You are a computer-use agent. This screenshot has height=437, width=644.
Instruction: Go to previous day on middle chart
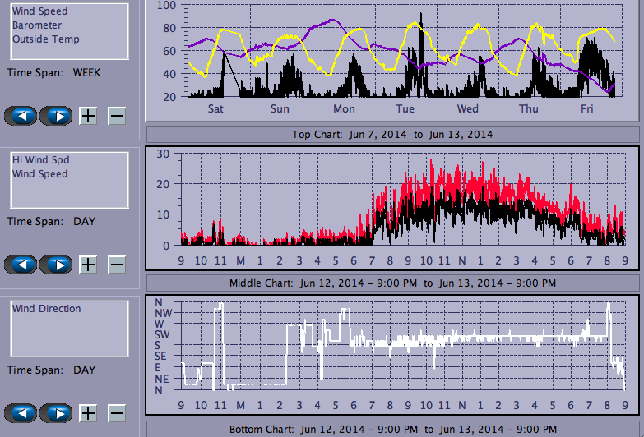click(21, 264)
